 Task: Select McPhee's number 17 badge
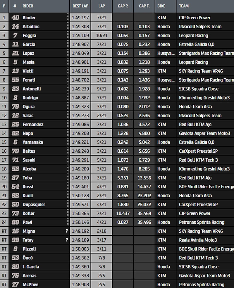15,285
